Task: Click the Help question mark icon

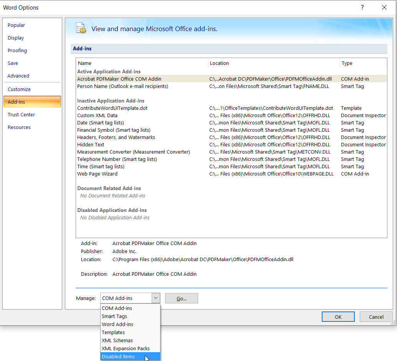Action: pos(362,7)
